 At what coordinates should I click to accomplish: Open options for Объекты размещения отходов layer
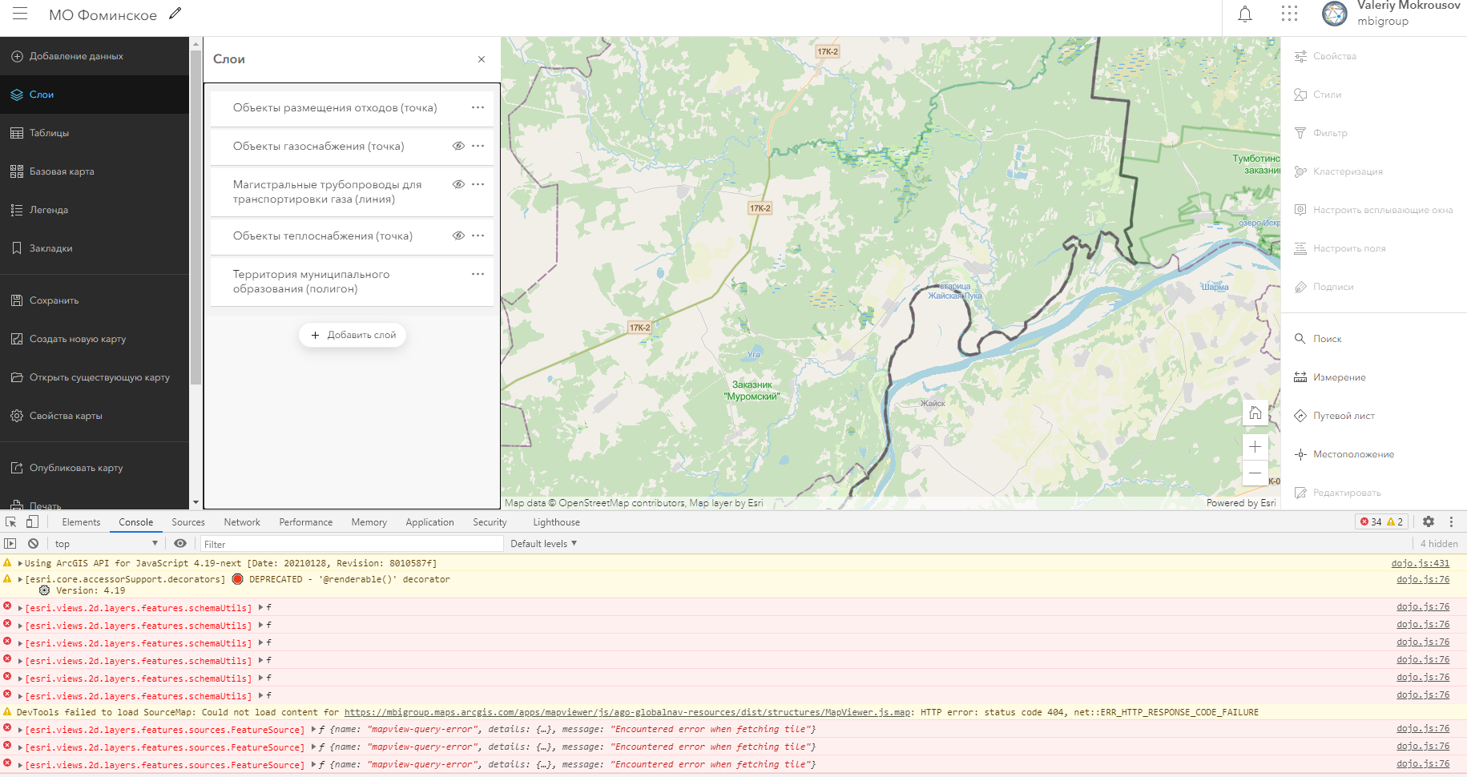point(478,107)
